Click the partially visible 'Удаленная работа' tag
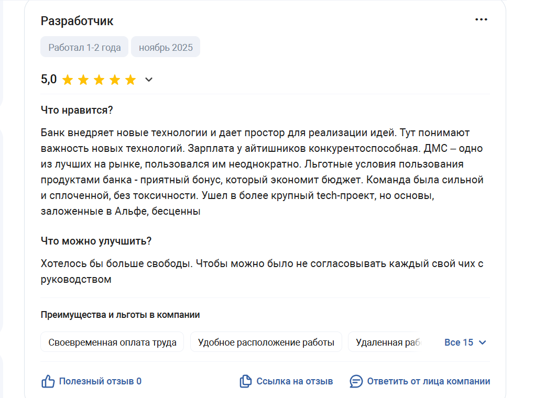 tap(388, 342)
